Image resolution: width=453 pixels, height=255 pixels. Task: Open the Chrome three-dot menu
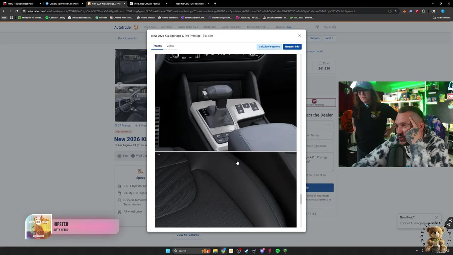[x=449, y=11]
